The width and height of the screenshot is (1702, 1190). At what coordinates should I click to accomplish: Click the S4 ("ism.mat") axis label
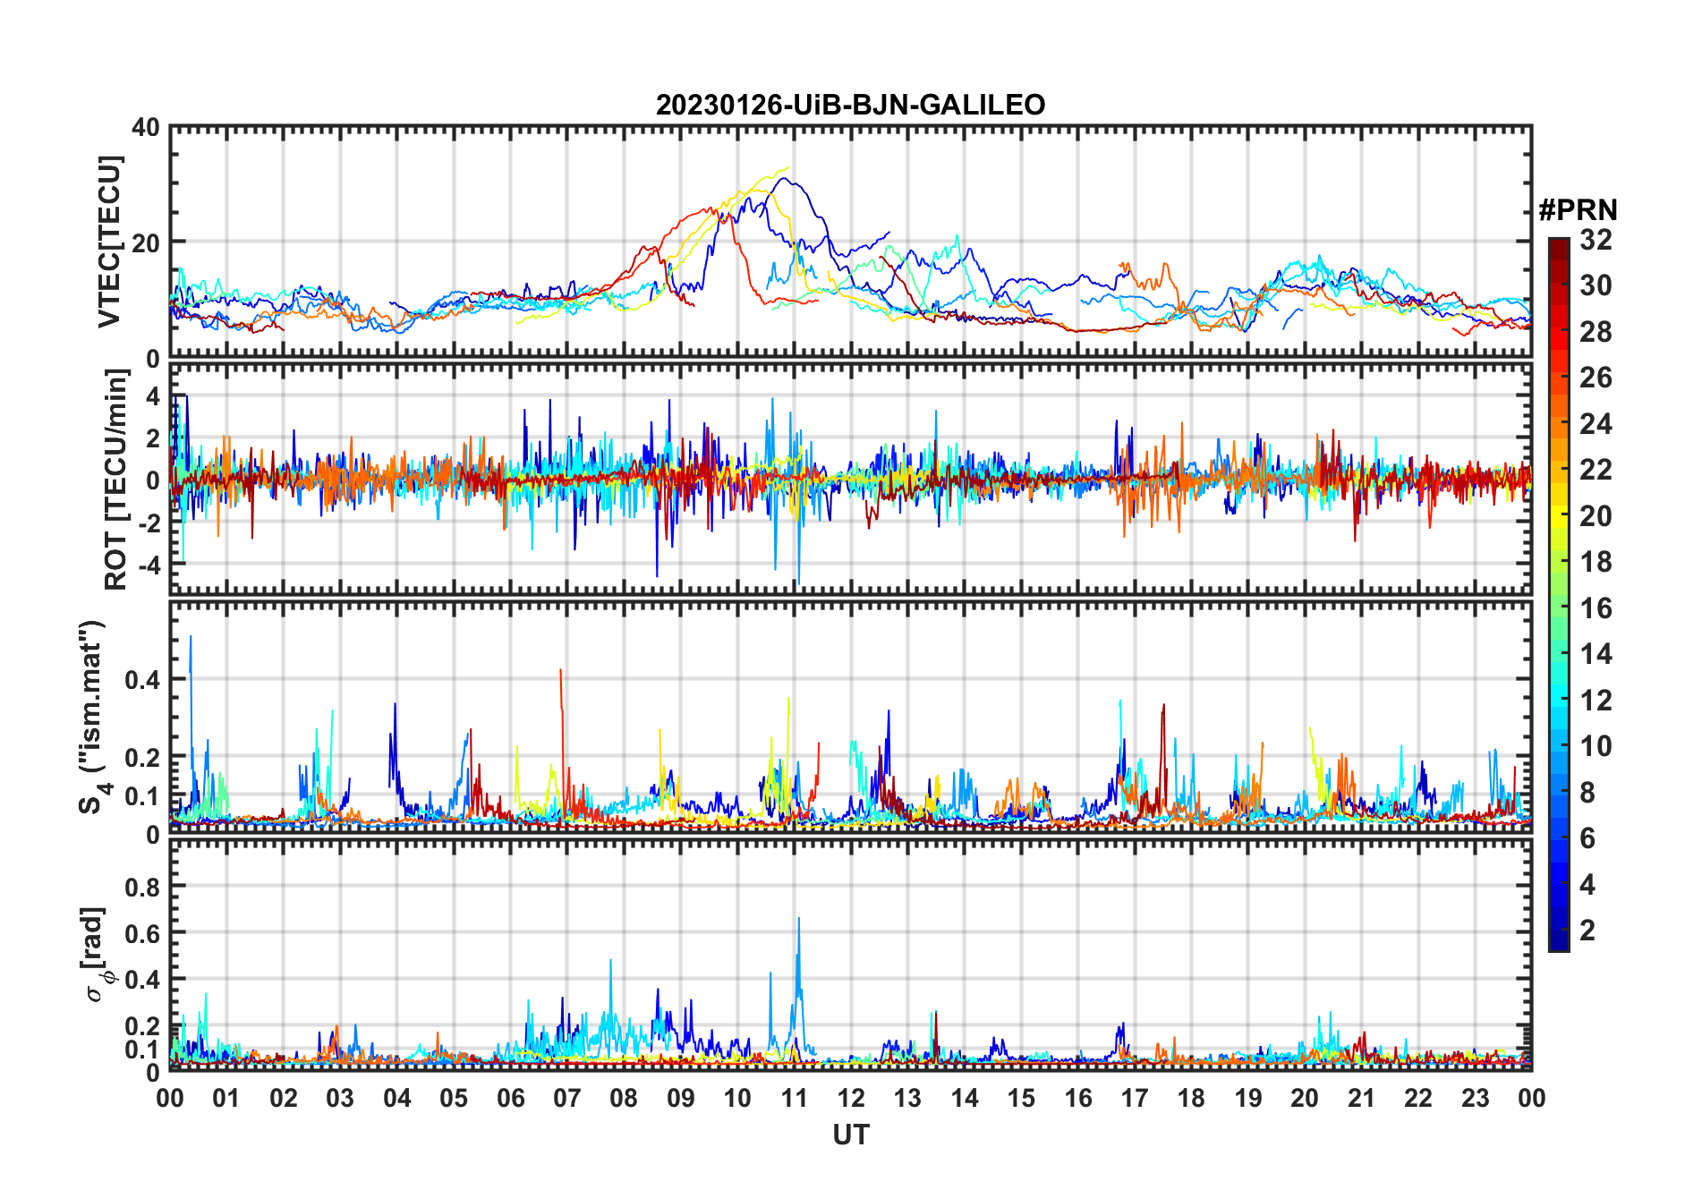coord(92,717)
